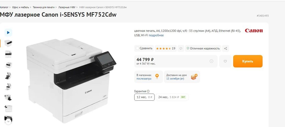Click the home delivery box icon
The image size is (285, 127).
coord(194,77)
